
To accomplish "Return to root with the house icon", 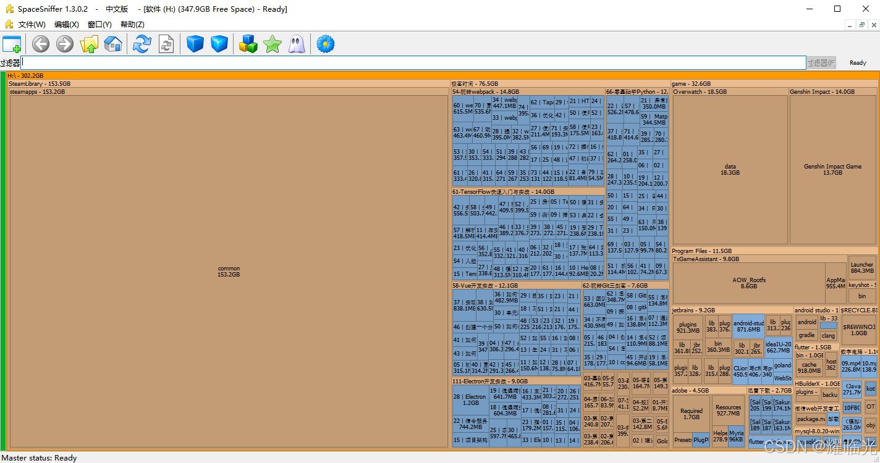I will [x=113, y=44].
